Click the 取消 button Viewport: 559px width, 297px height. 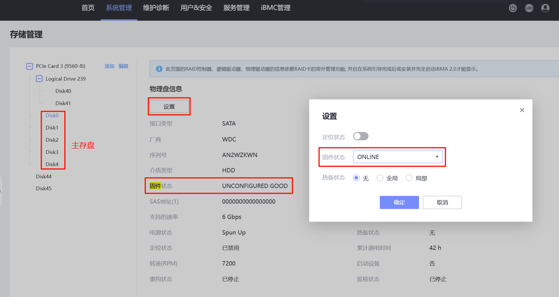(x=442, y=203)
